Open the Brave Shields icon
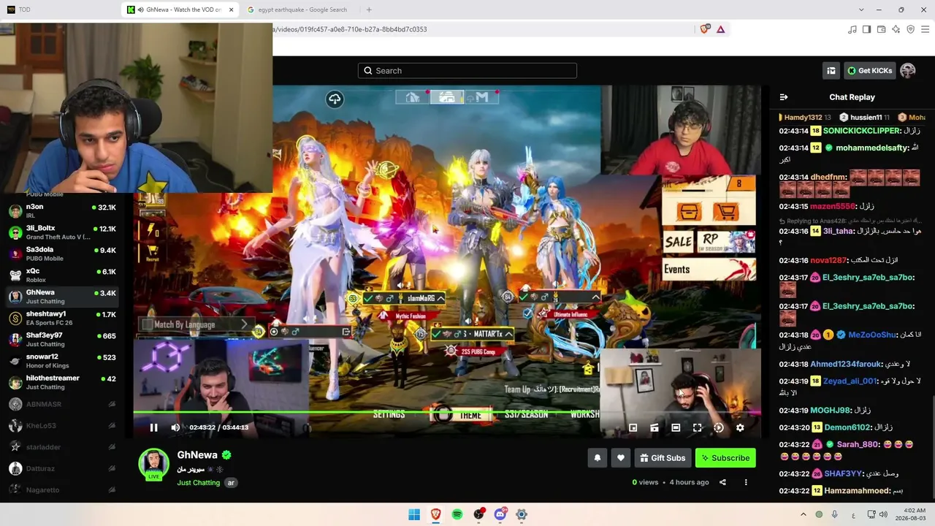The image size is (935, 526). [705, 29]
